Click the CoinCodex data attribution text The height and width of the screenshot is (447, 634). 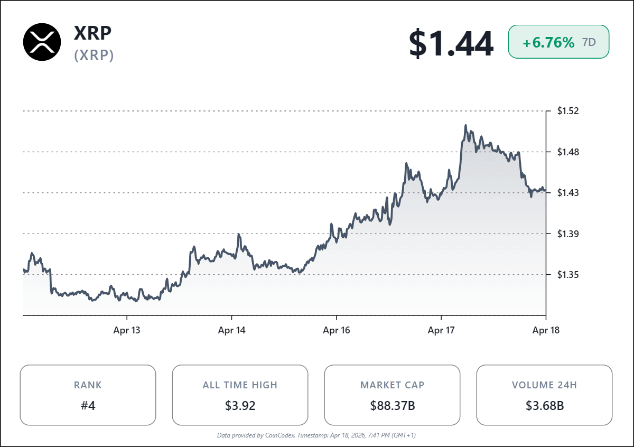click(317, 435)
